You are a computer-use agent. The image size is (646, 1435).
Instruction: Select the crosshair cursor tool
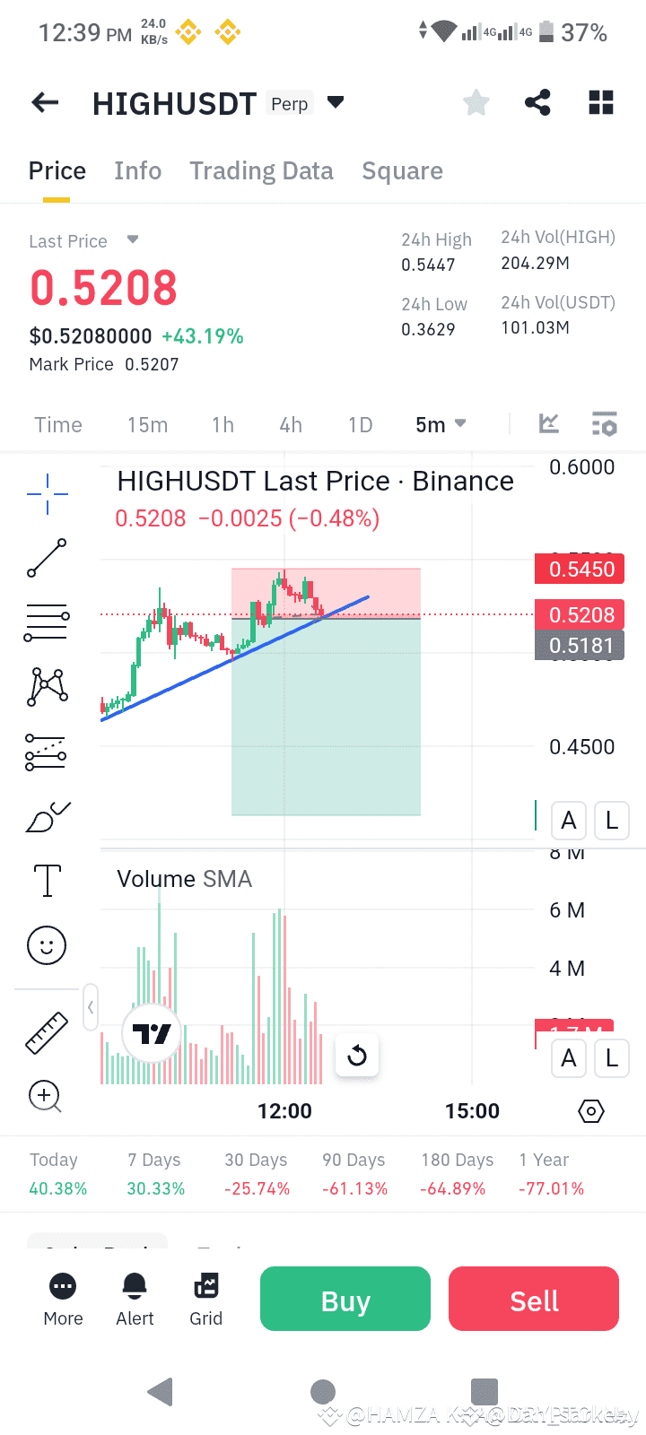[x=47, y=494]
